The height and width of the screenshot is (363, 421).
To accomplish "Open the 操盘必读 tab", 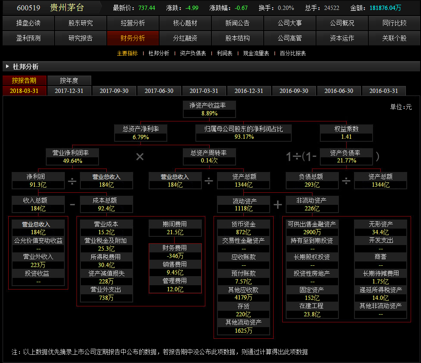I will [28, 23].
